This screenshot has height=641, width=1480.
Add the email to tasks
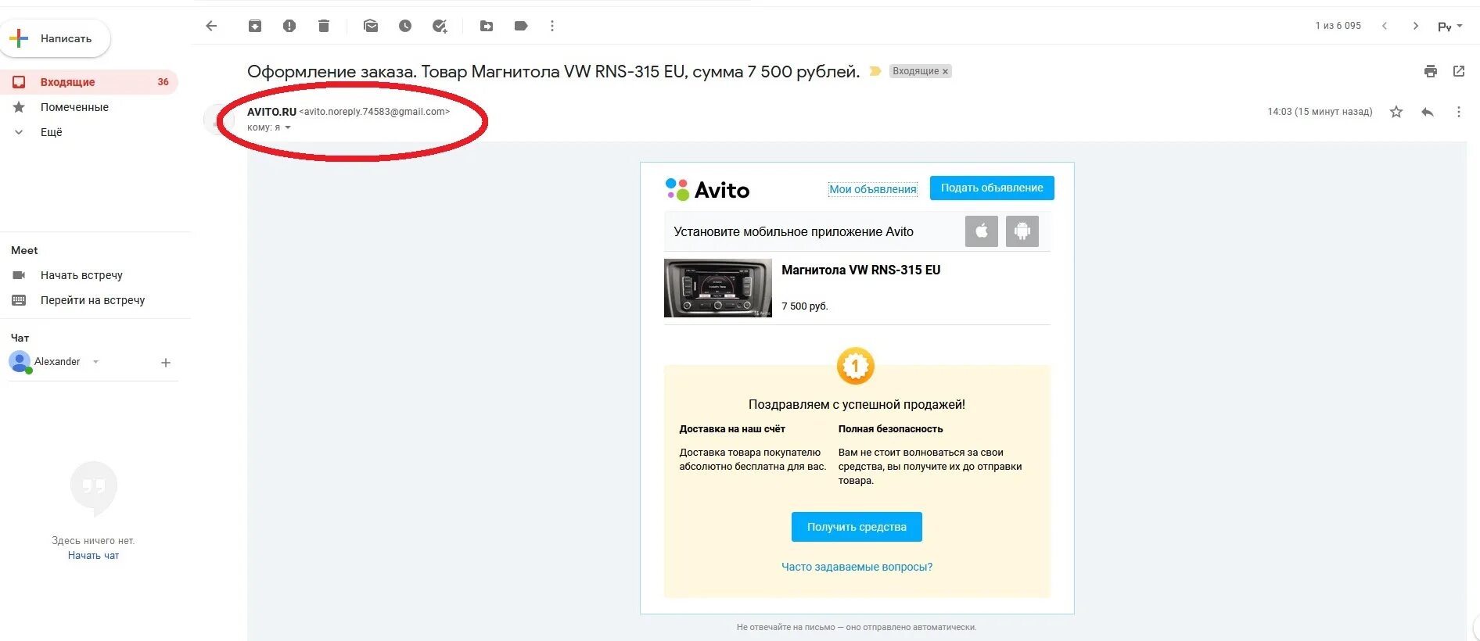coord(440,26)
